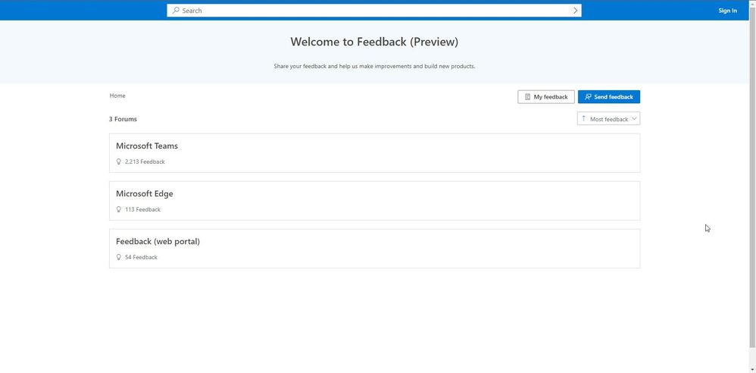Click the scrollbar down arrow
The height and width of the screenshot is (373, 756).
(753, 370)
